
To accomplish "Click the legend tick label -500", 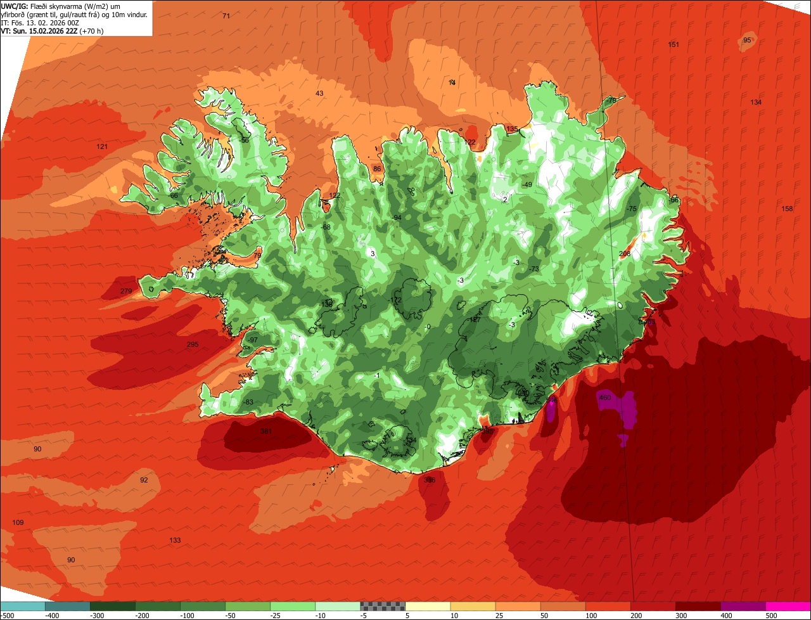I will (x=7, y=616).
